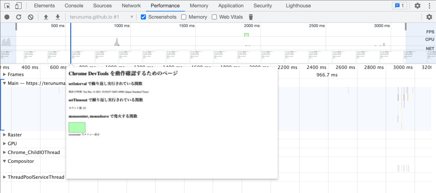Click the green box in screenshot preview
This screenshot has width=436, height=193.
pyautogui.click(x=77, y=127)
